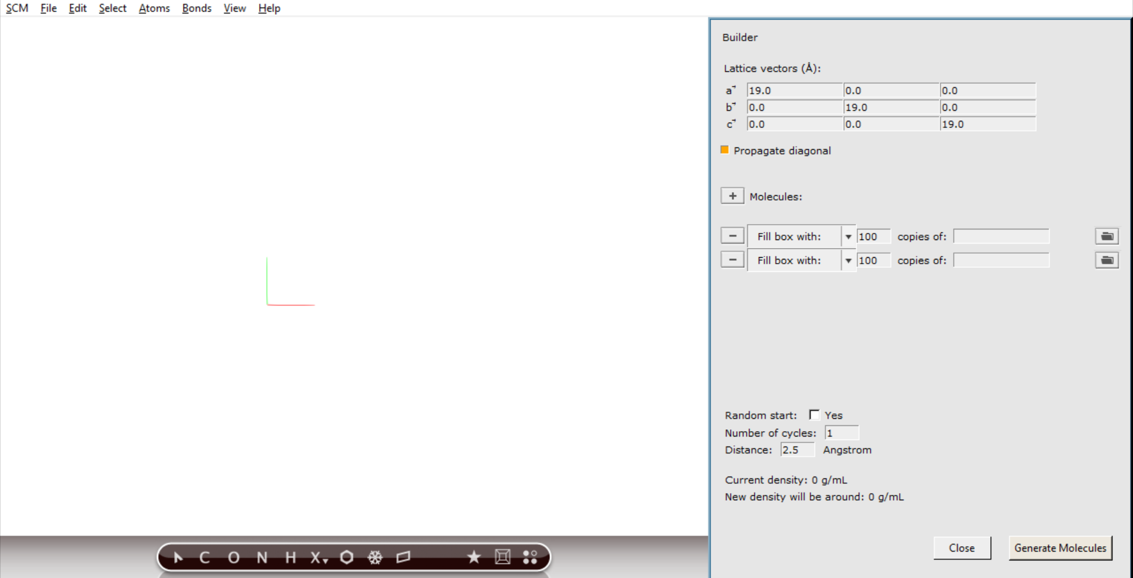This screenshot has width=1133, height=578.
Task: Open the File menu
Action: tap(48, 8)
